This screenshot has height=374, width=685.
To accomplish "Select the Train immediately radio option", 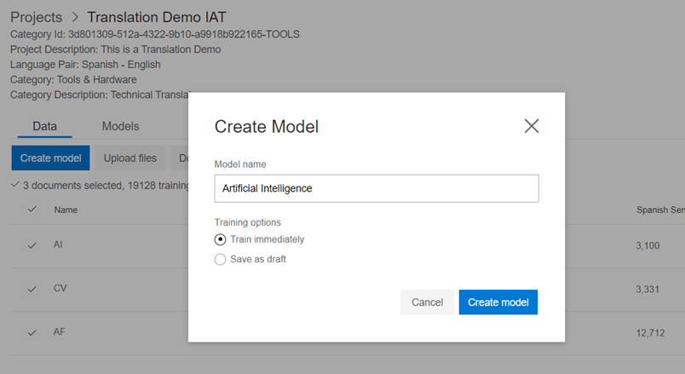I will 221,239.
